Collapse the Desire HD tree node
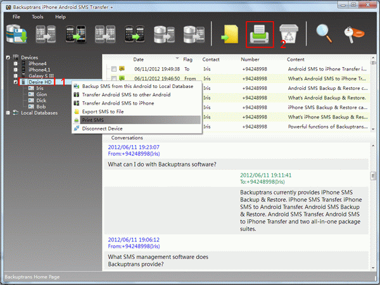The width and height of the screenshot is (380, 285). 15,82
